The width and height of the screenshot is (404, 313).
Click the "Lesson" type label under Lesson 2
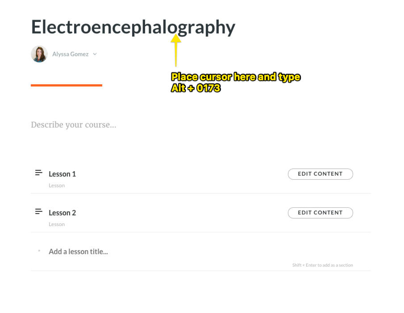[x=57, y=224]
